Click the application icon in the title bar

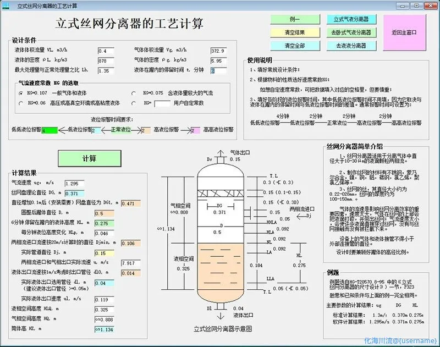pos(5,6)
